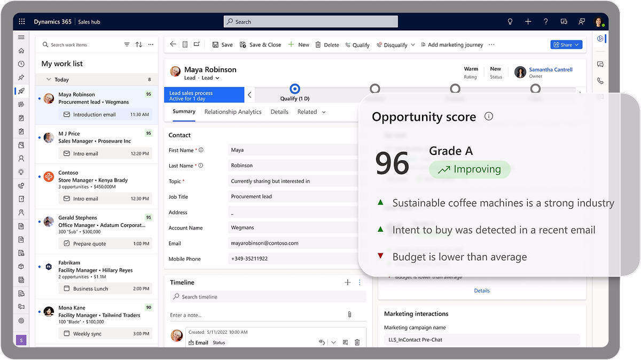This screenshot has height=360, width=641.
Task: Switch to Relationship Analytics tab
Action: pyautogui.click(x=233, y=112)
